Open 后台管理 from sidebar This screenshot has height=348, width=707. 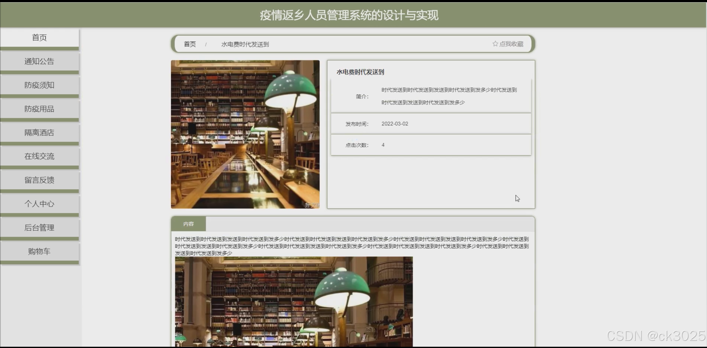coord(39,228)
